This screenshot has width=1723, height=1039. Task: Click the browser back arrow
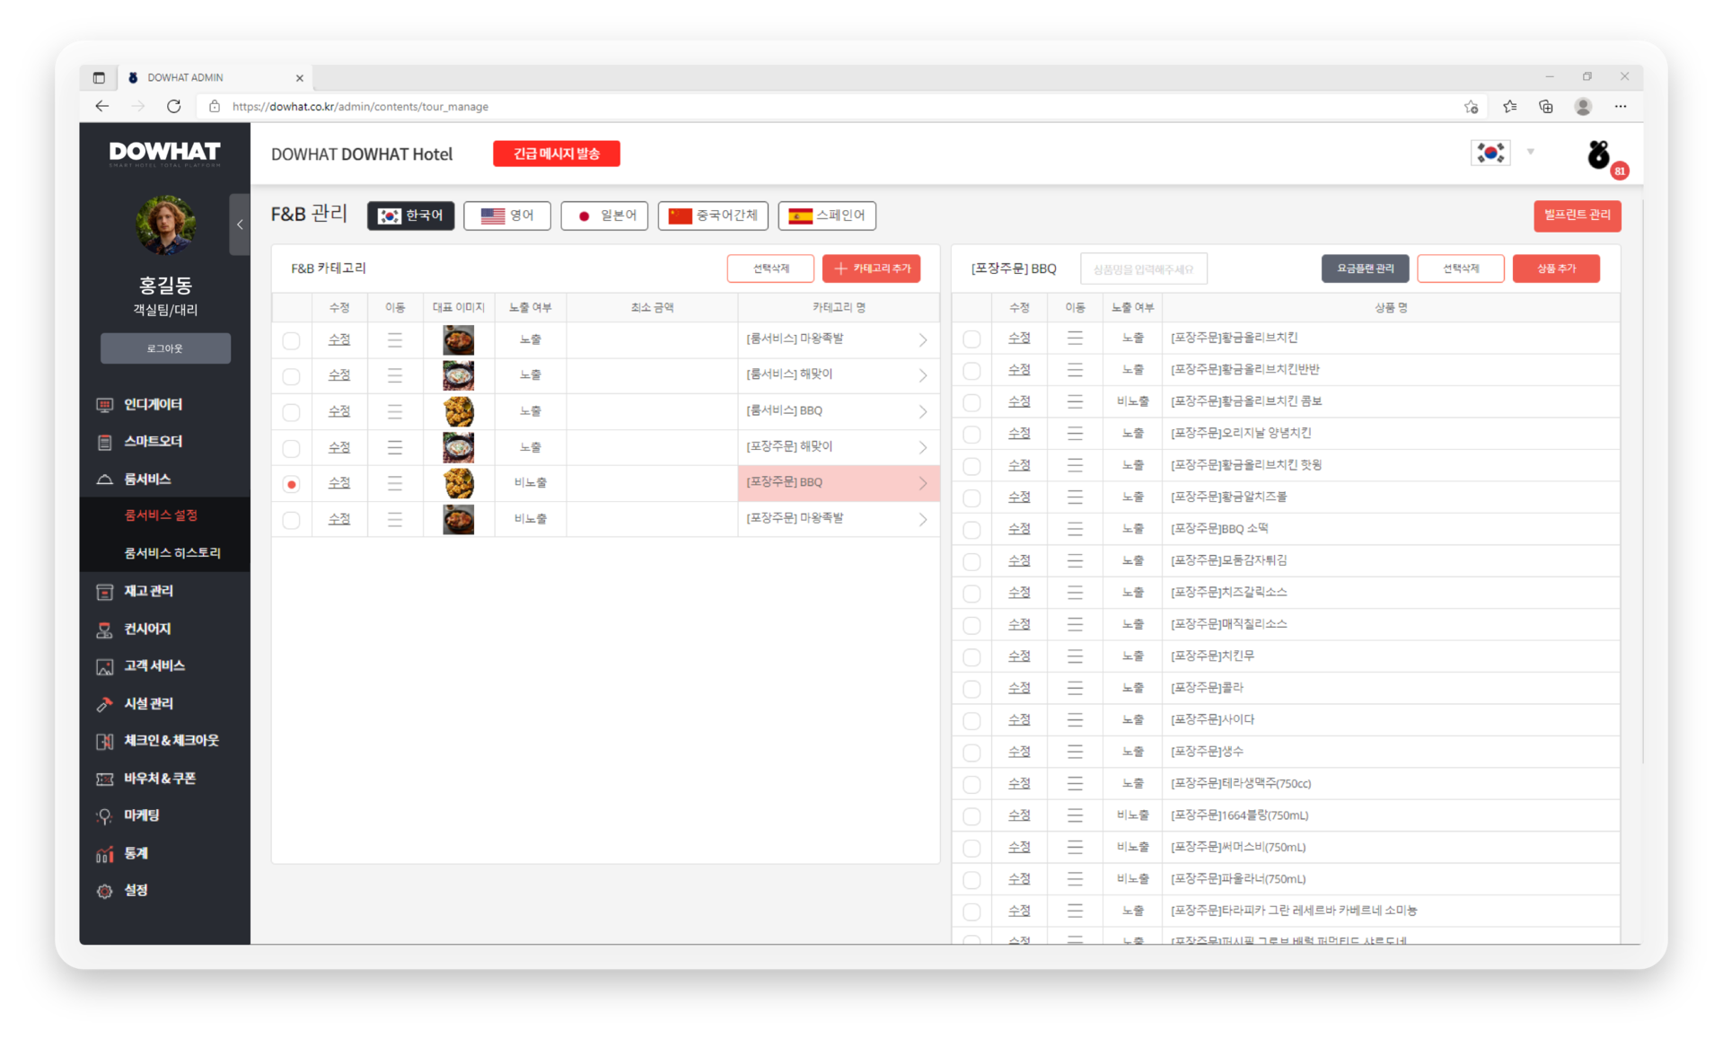click(x=101, y=106)
